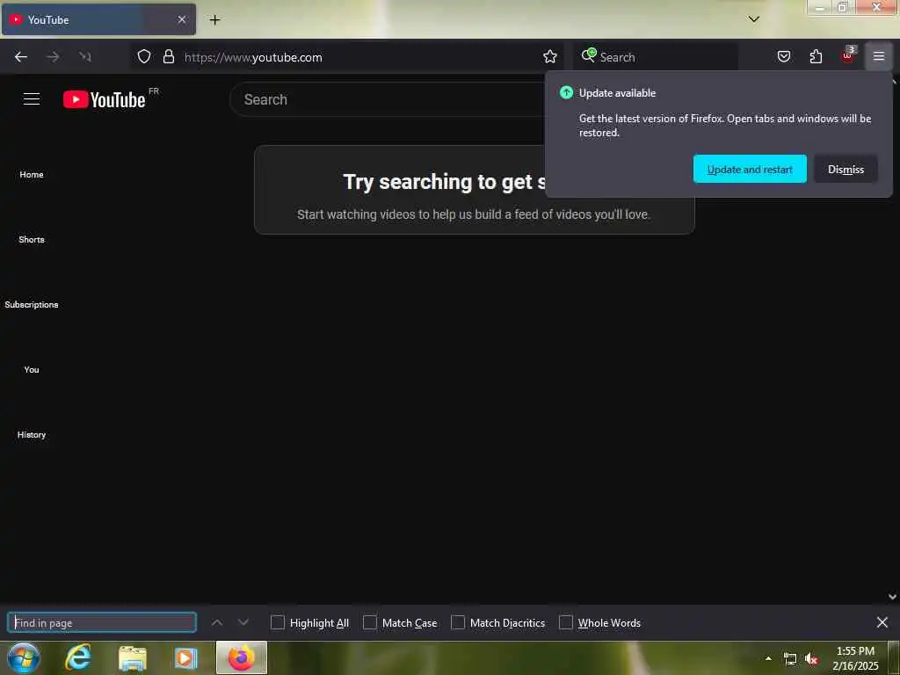
Task: Open History in YouTube sidebar
Action: (x=32, y=434)
